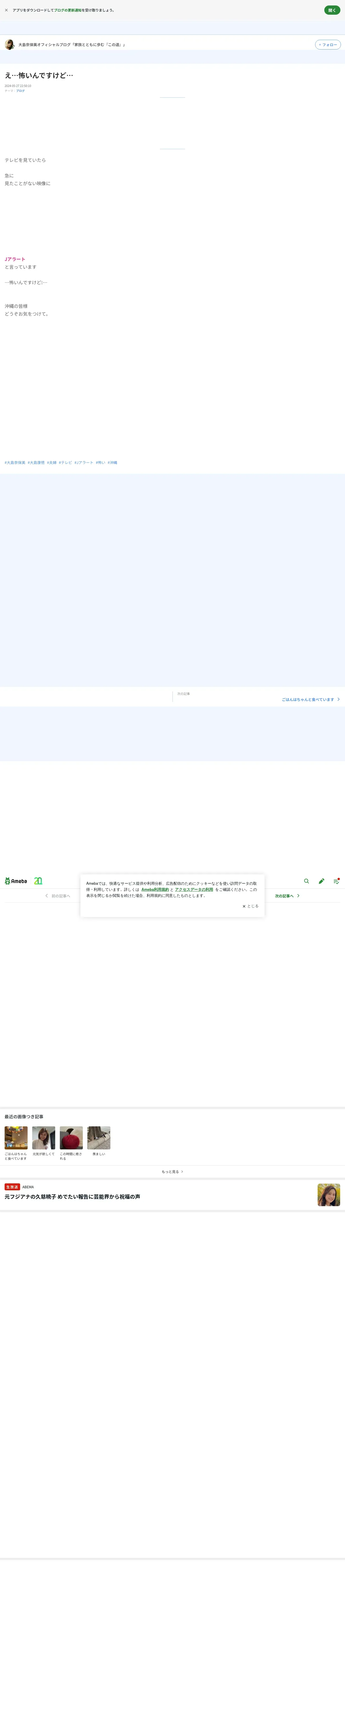345x1728 pixels.
Task: Open the アクセスデータの利用 link
Action: point(194,890)
